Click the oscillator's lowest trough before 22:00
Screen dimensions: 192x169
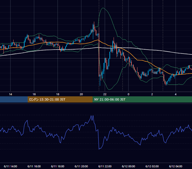click(99, 149)
